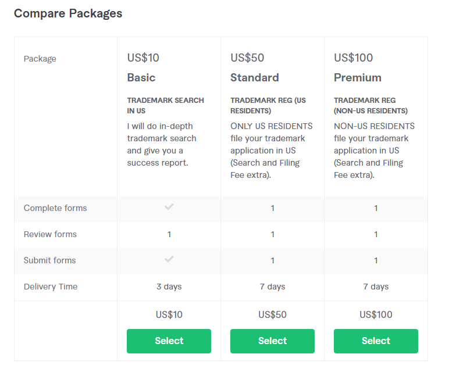This screenshot has width=456, height=372.
Task: Click the TRADEMARK REG (NON-US RESIDENTS) subtitle
Action: pos(370,105)
